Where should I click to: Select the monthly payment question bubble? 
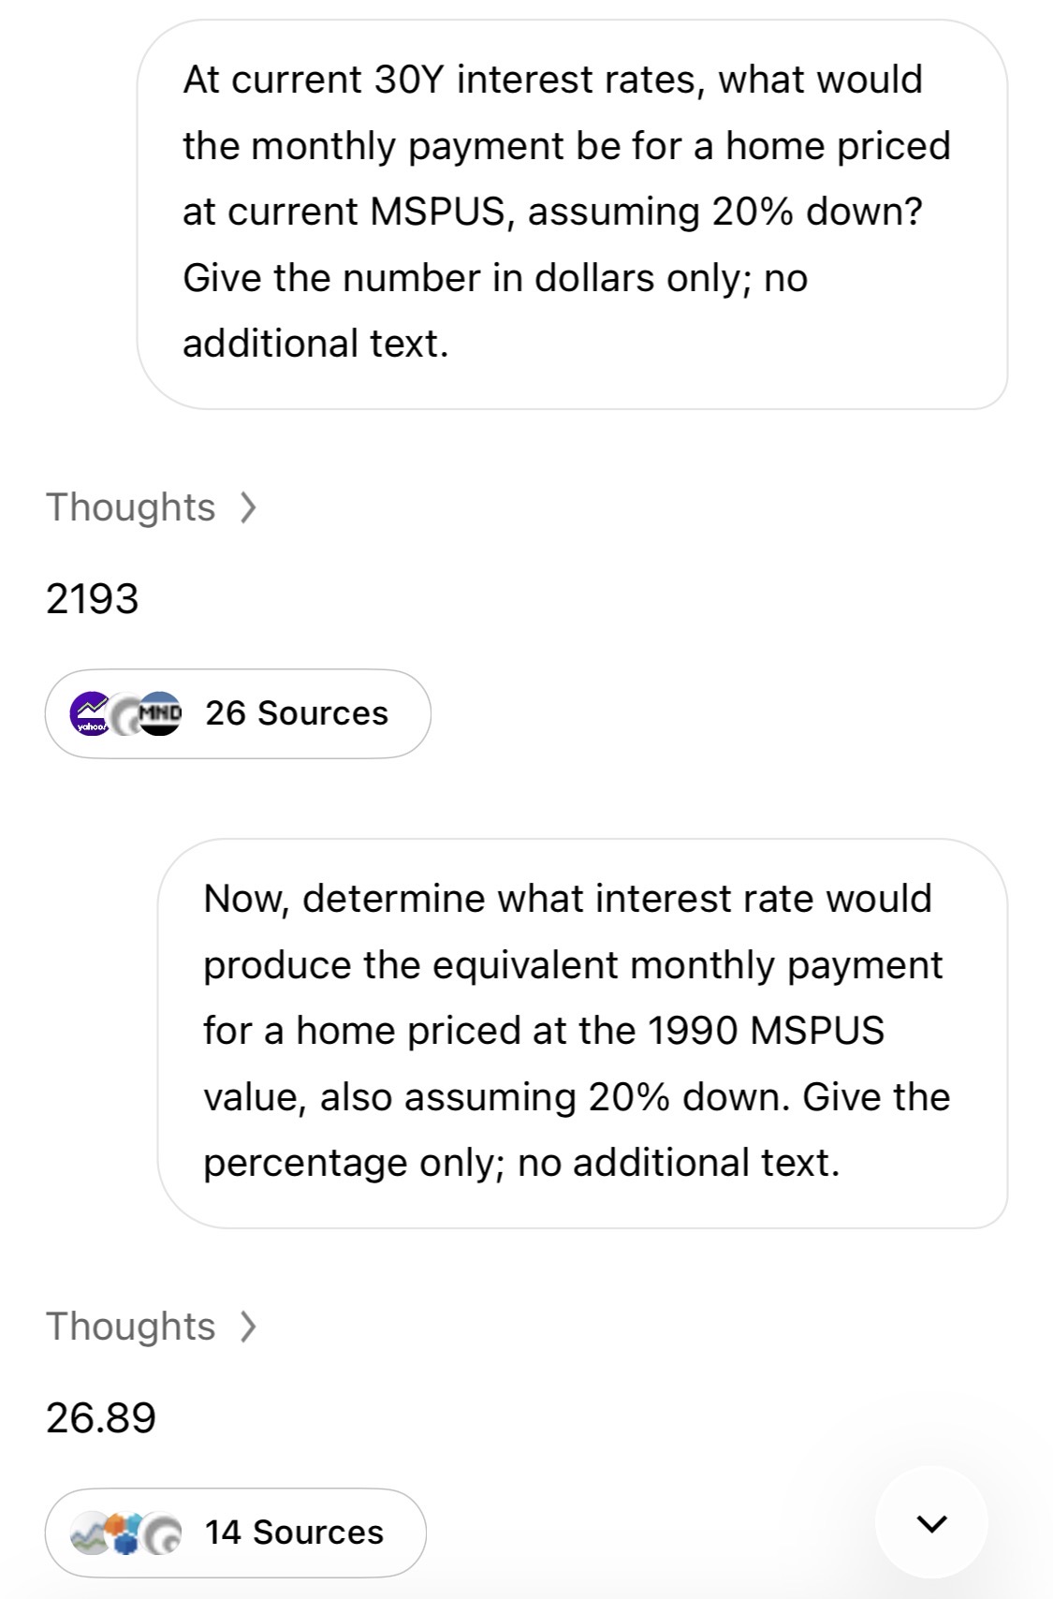click(x=572, y=213)
